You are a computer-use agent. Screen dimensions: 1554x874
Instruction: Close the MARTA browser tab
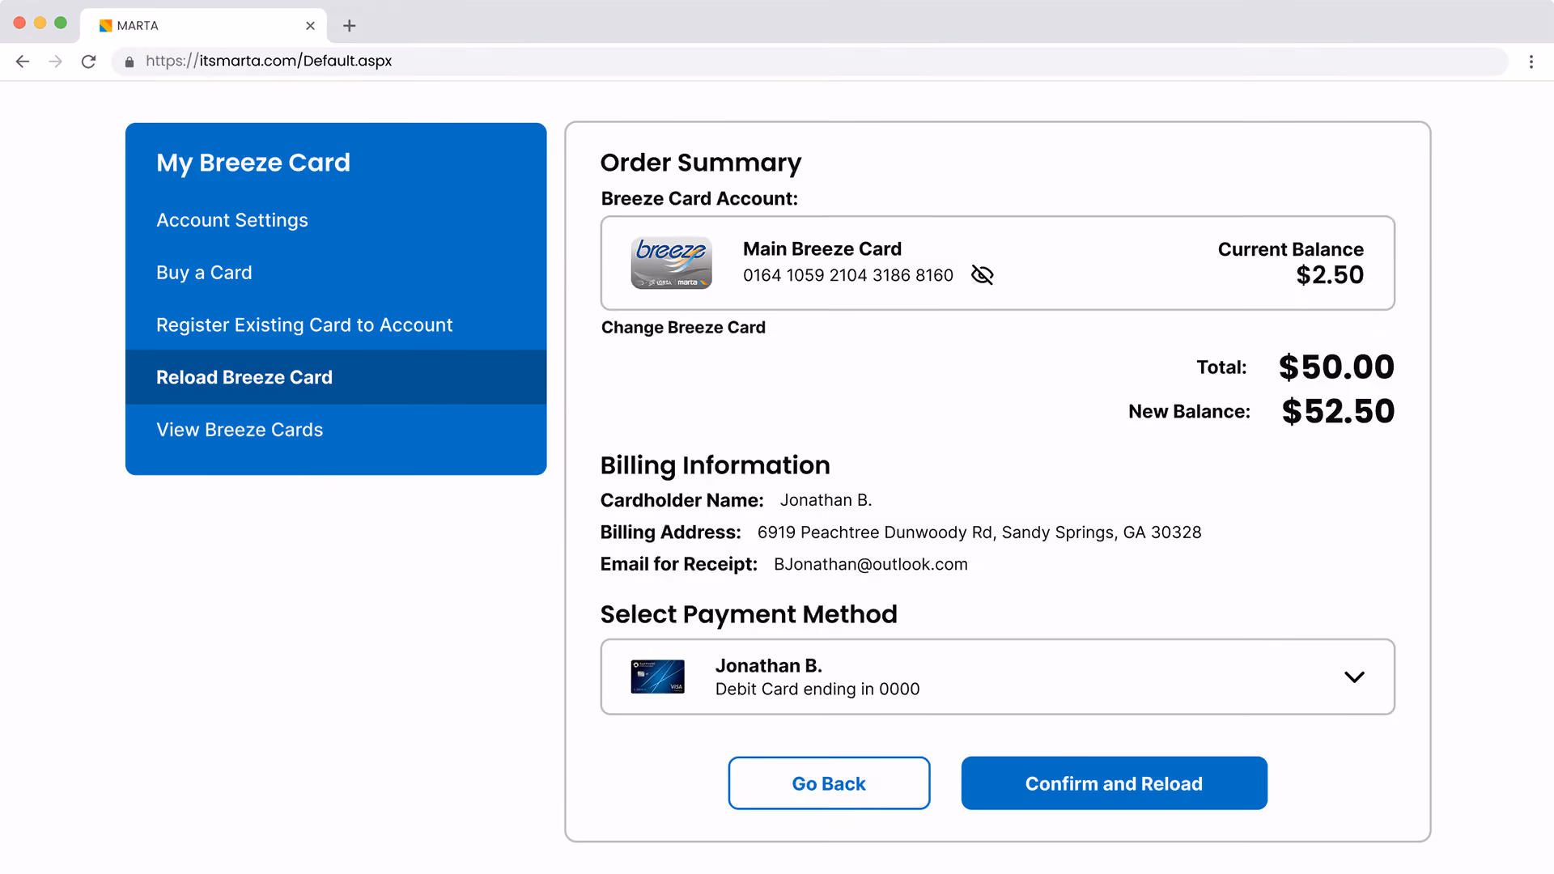pos(310,26)
